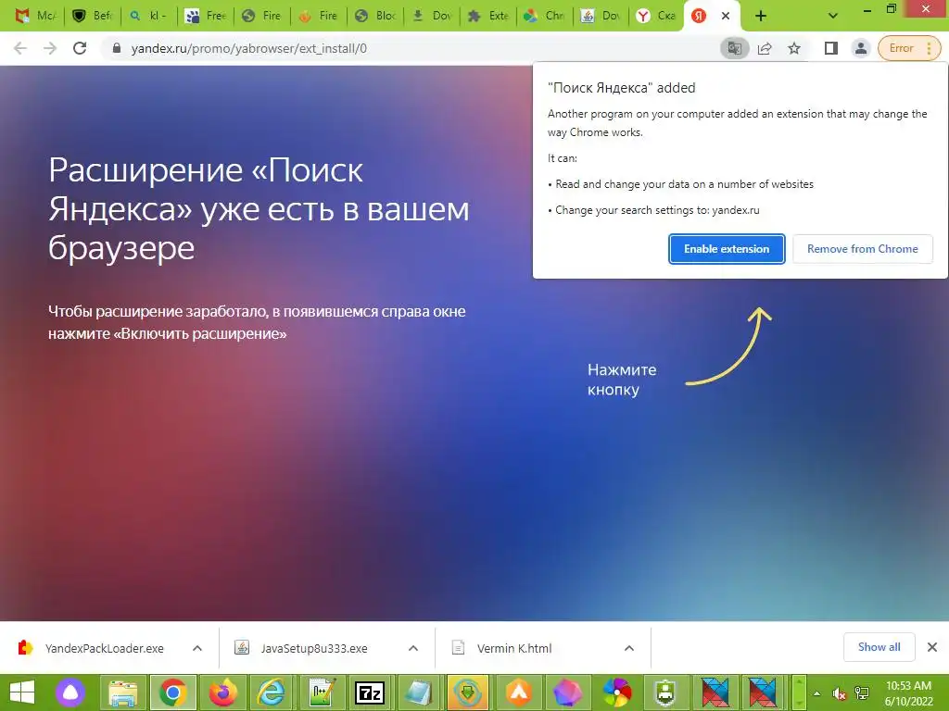The height and width of the screenshot is (711, 949).
Task: Switch to the Java 'Dov' tab
Action: coord(601,16)
